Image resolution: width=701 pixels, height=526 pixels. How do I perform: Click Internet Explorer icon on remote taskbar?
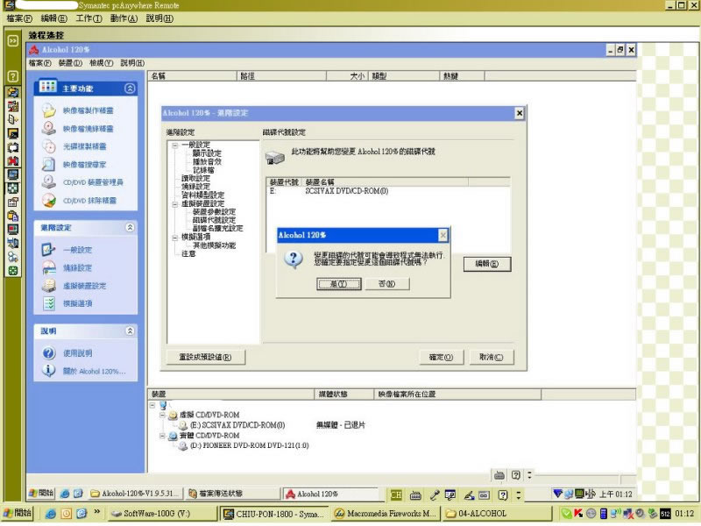point(65,494)
